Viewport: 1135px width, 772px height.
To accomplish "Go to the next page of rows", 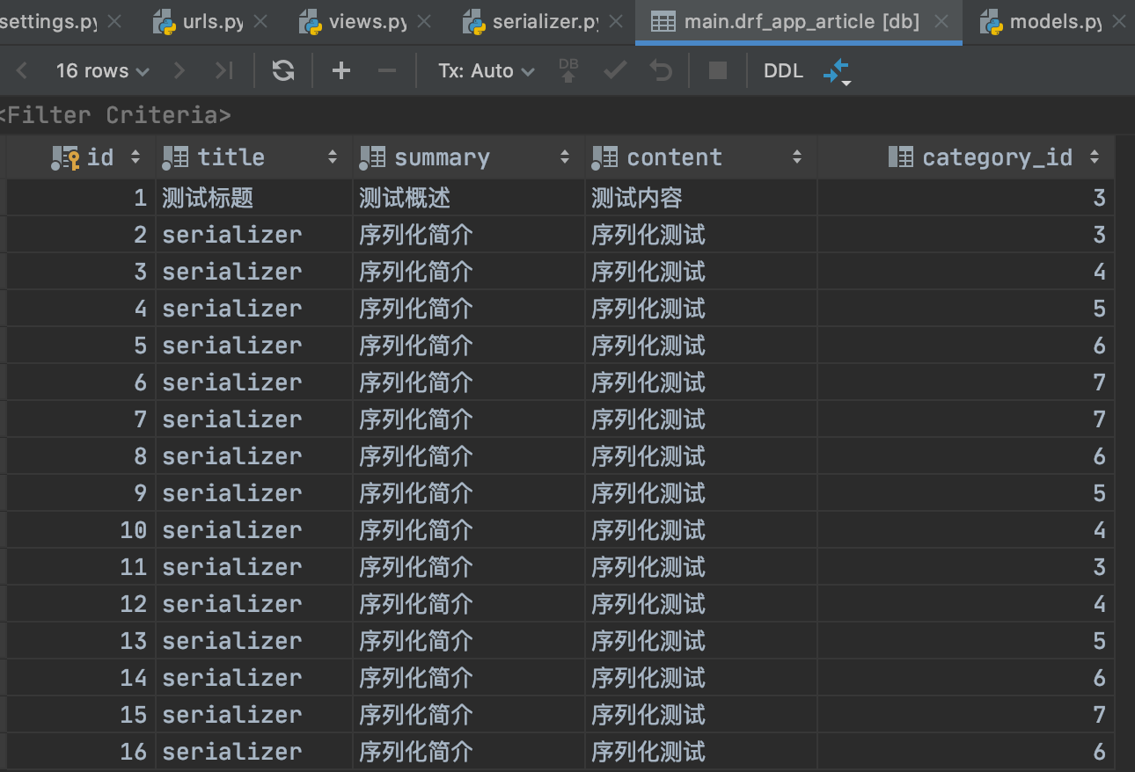I will coord(179,70).
